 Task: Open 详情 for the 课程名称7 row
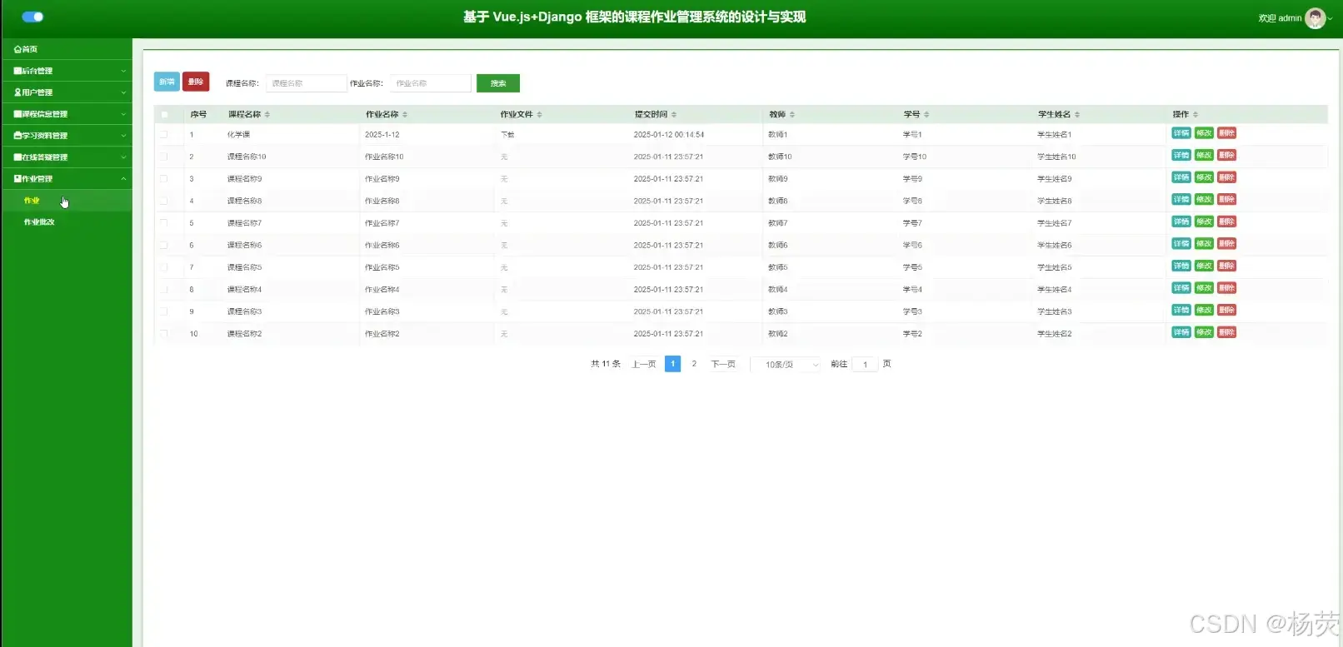(x=1181, y=221)
